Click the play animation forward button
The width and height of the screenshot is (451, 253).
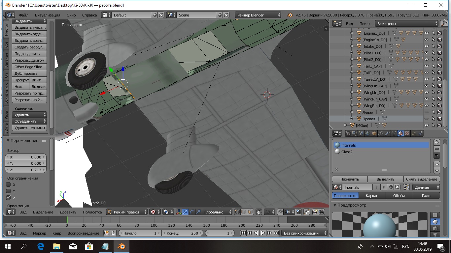(263, 233)
